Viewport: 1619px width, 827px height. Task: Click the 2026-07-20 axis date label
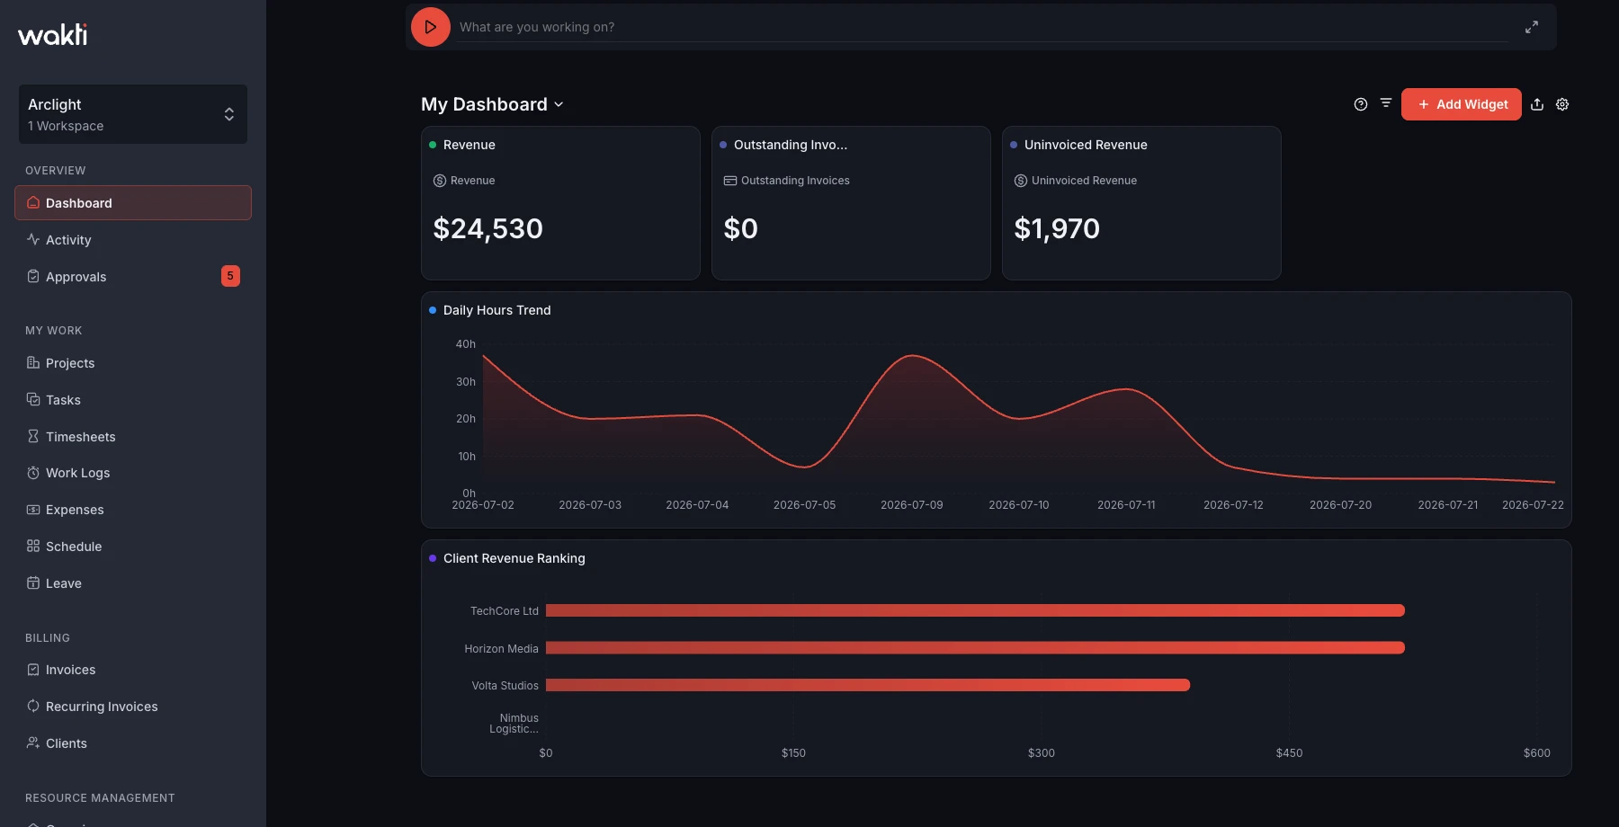point(1341,505)
